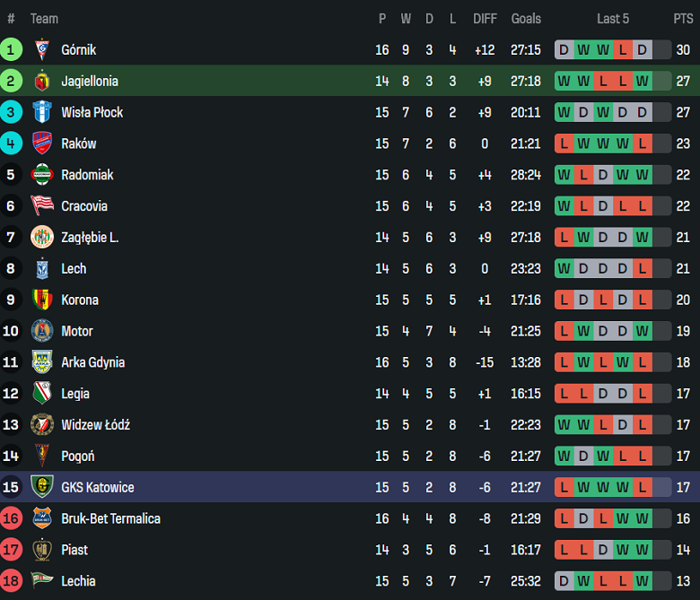
Task: Click the Radomiak club logo
Action: coord(42,175)
